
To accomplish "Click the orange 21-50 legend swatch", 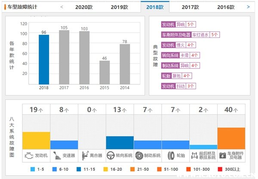I will [132, 169].
